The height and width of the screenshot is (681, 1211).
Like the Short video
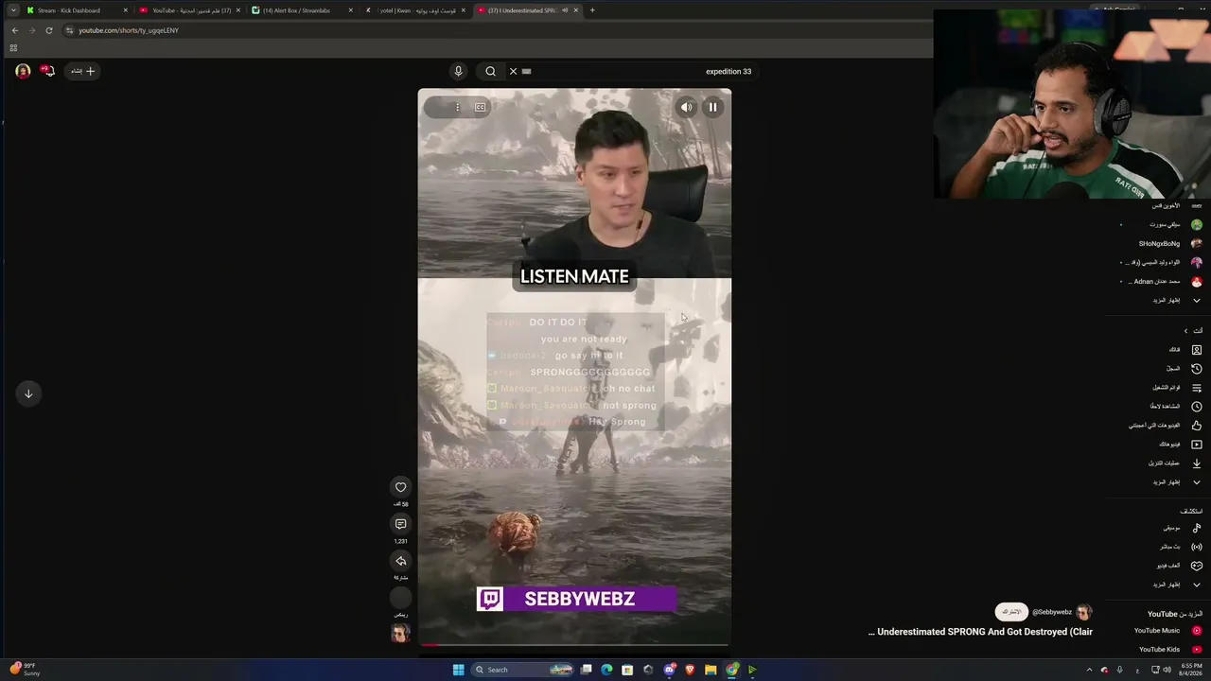pos(401,487)
